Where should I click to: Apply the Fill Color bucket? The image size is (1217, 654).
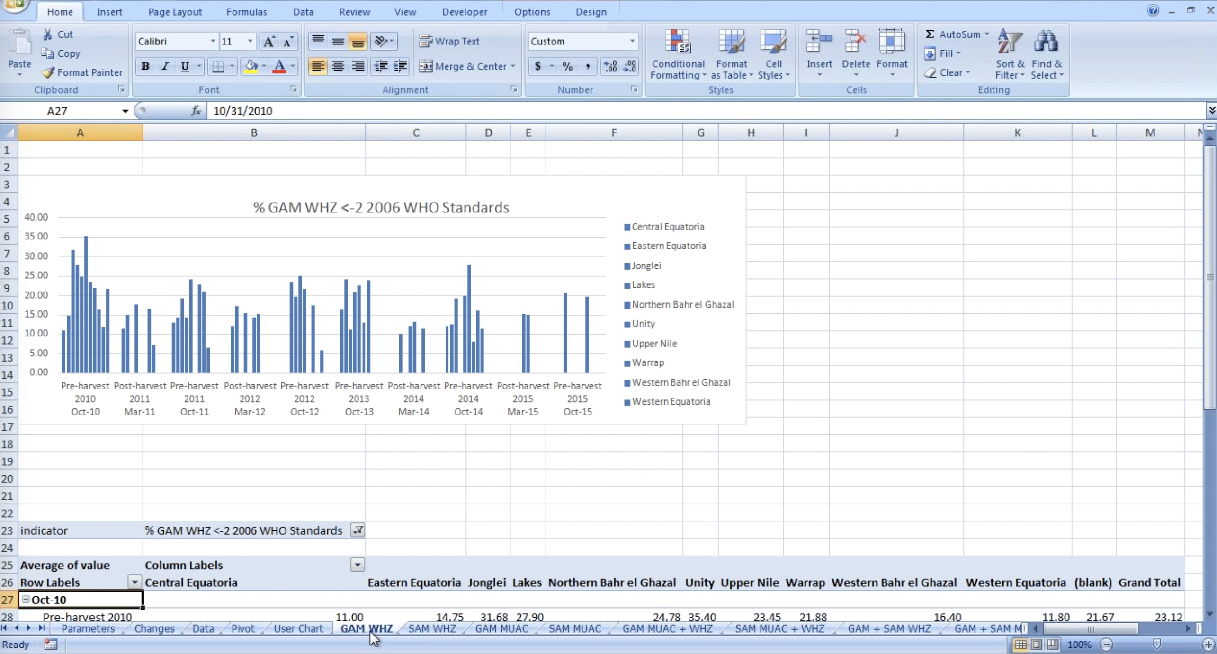[x=251, y=66]
